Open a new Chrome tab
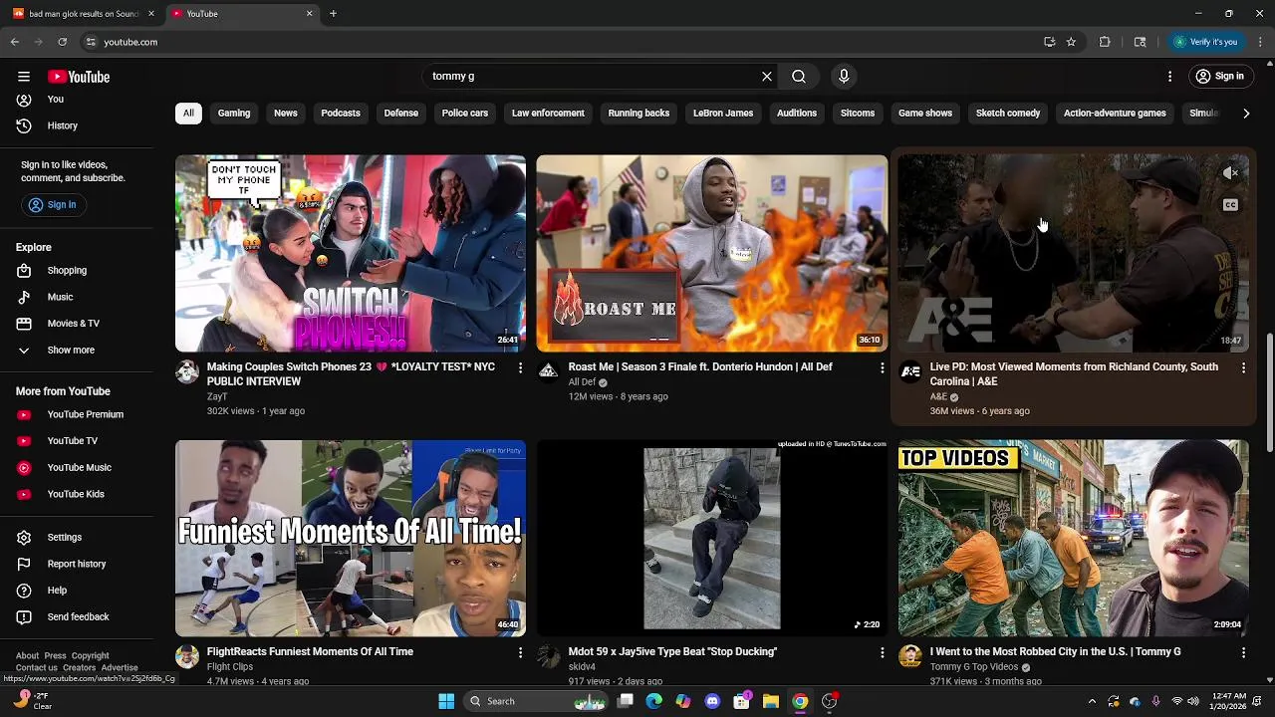Image resolution: width=1275 pixels, height=717 pixels. 333,14
